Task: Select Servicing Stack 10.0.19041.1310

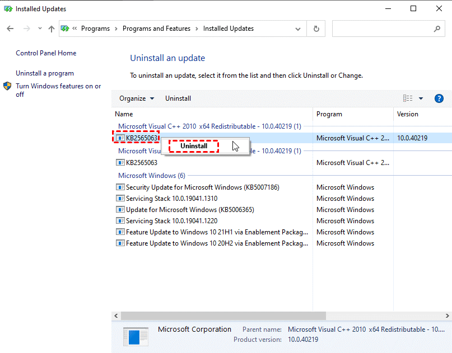Action: click(171, 199)
